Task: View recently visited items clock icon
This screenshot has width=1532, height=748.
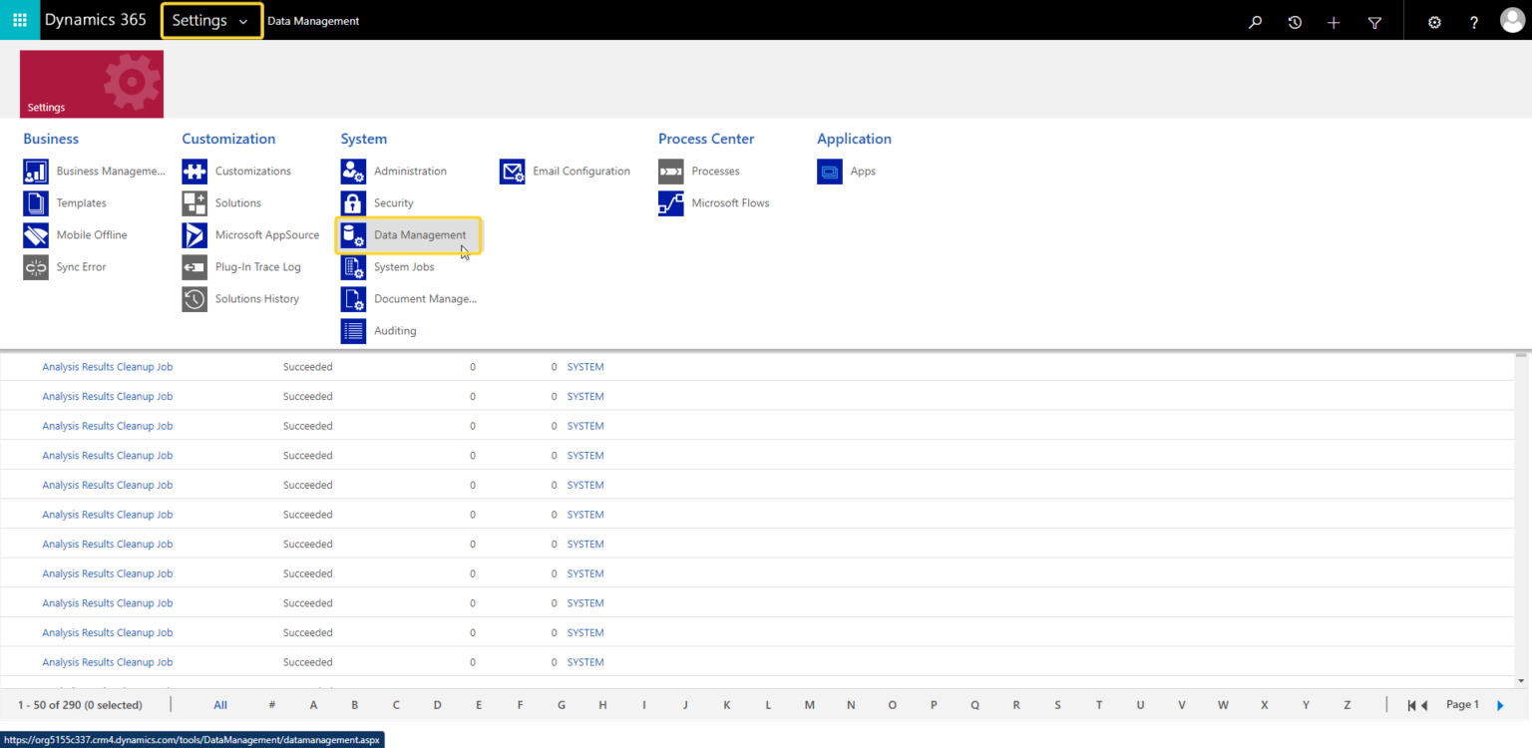Action: [x=1294, y=20]
